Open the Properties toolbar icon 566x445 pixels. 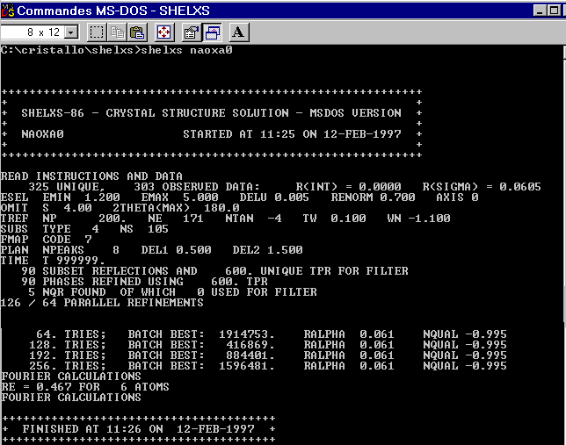point(192,32)
